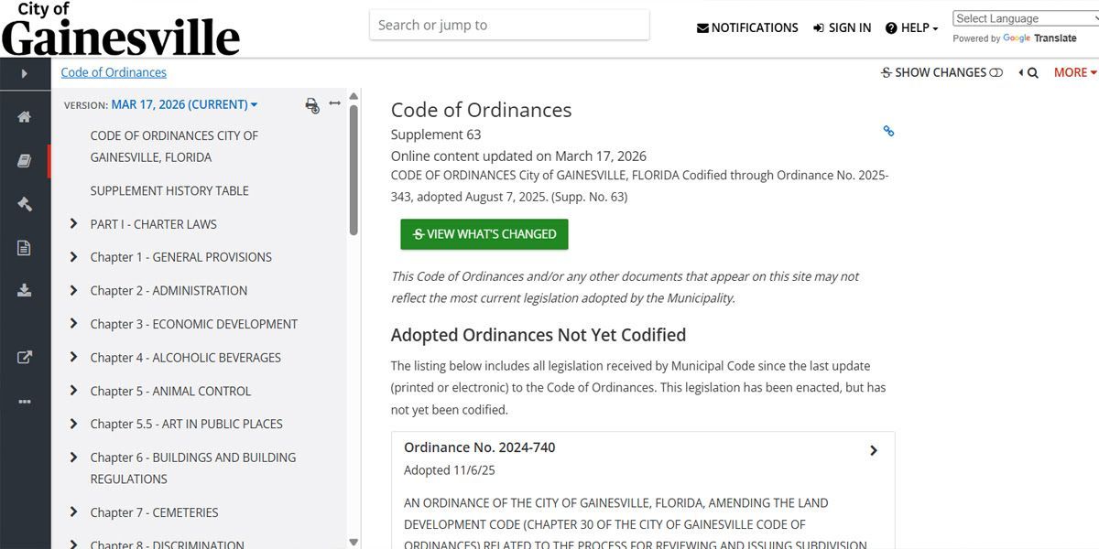Open Chapter 1 - General Provisions text

tap(181, 257)
